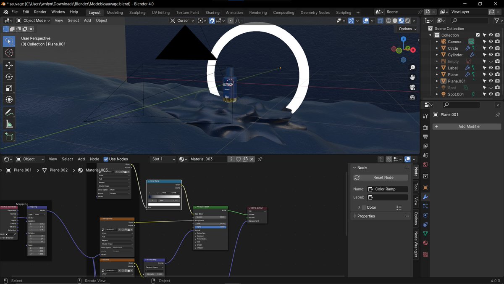Open the World properties tab icon
The width and height of the screenshot is (504, 284).
425,165
